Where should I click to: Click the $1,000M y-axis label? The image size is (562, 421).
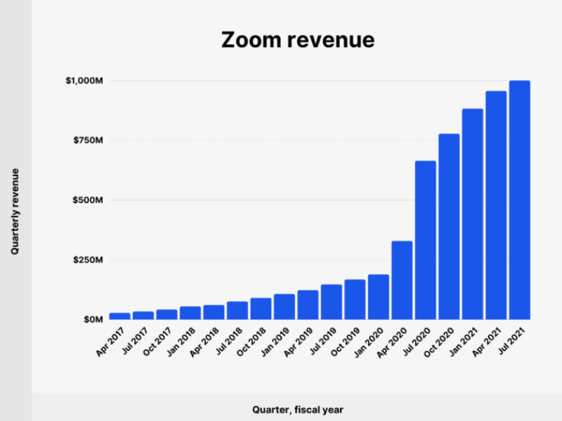[84, 81]
